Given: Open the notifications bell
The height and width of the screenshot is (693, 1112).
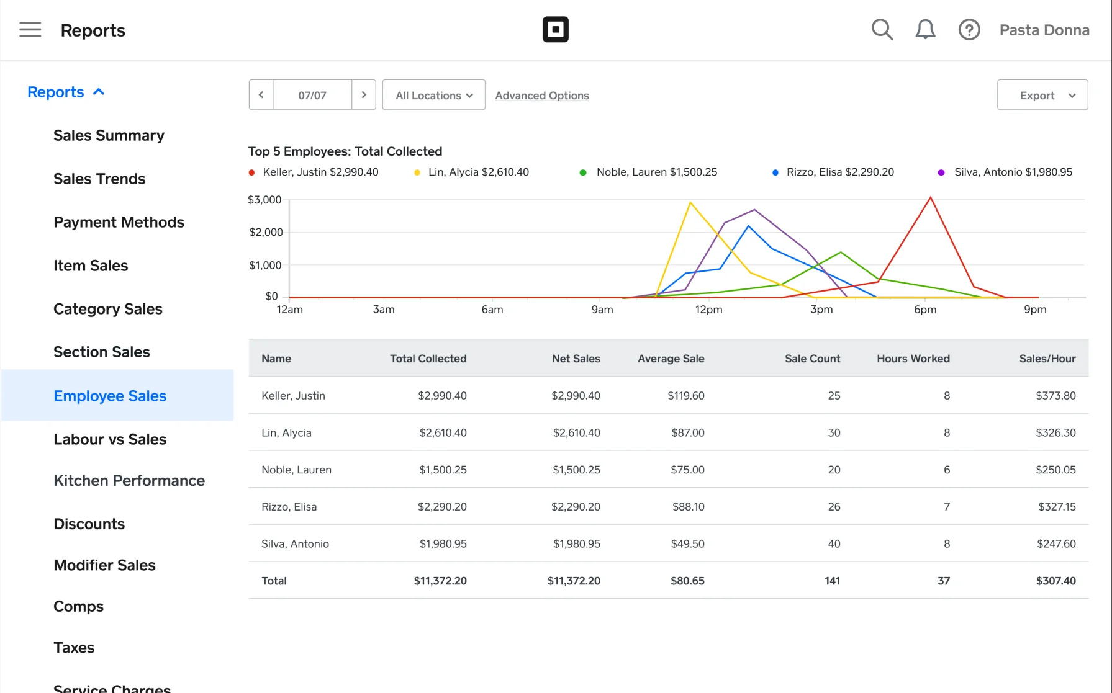Looking at the screenshot, I should click(x=925, y=30).
